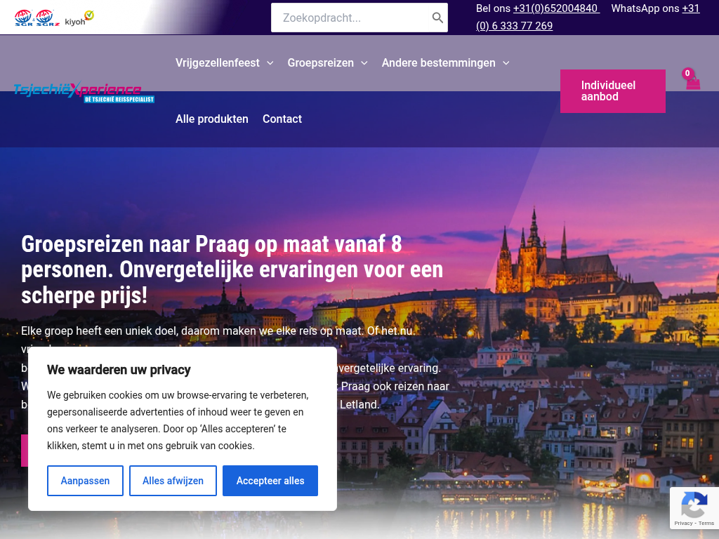
Task: Click the Individueel aanbod button
Action: click(x=612, y=91)
